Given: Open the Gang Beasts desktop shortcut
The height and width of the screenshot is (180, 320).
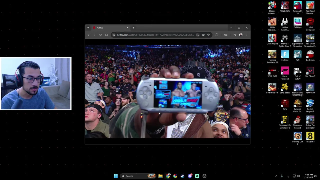Looking at the screenshot, I should (285, 88).
